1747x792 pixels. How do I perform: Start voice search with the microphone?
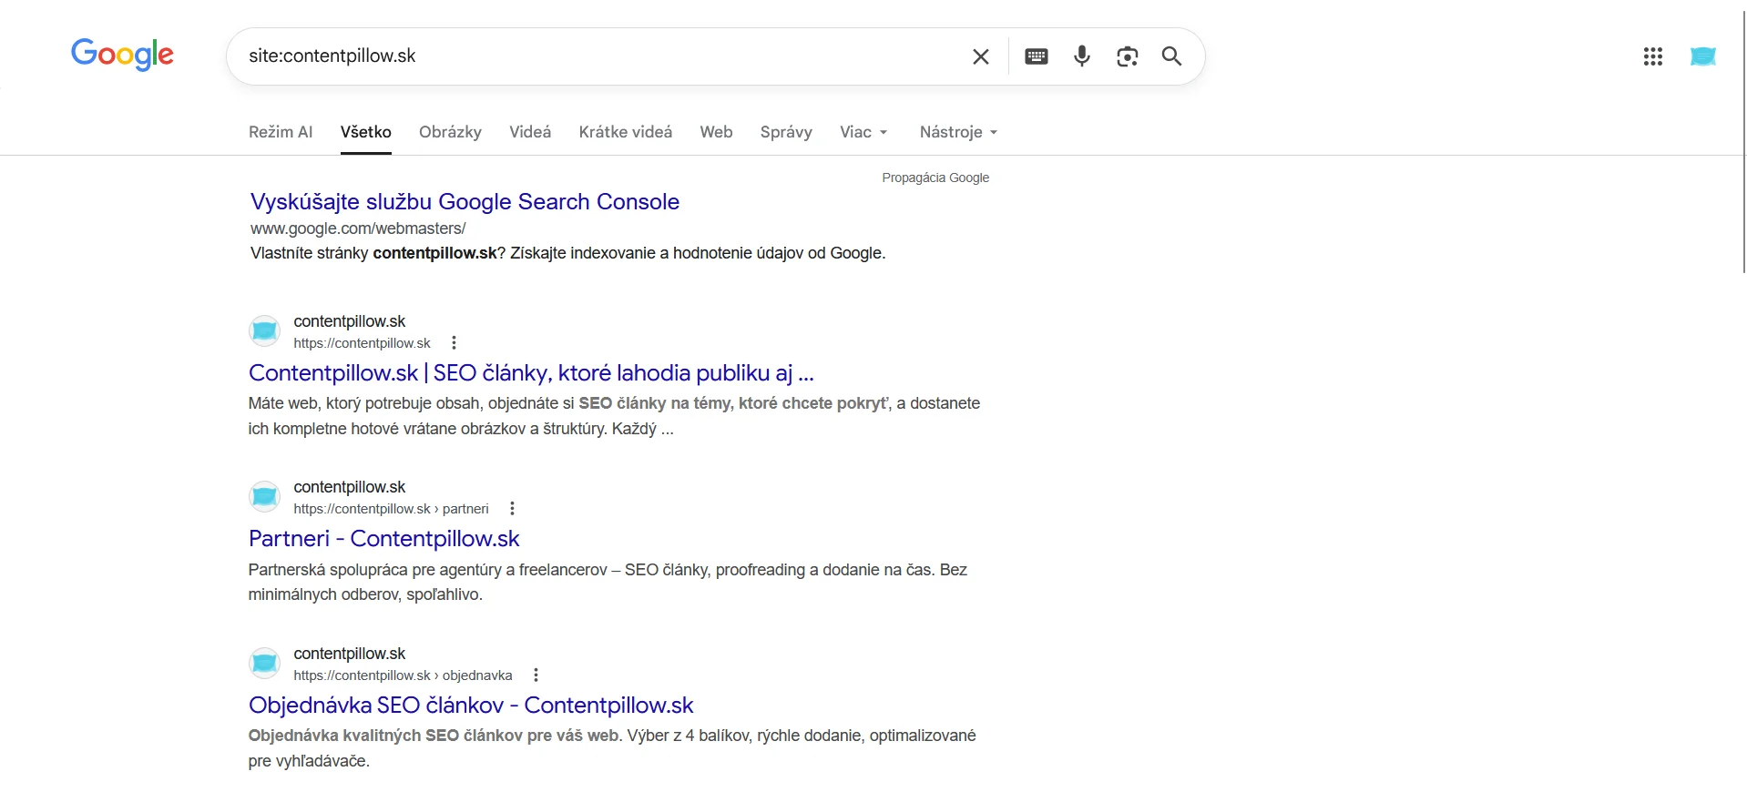click(1081, 56)
